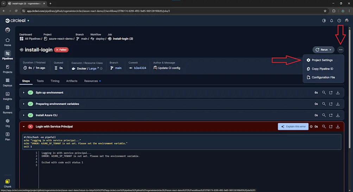Open Plan in the sidebar
The width and height of the screenshot is (353, 192).
pos(7,137)
